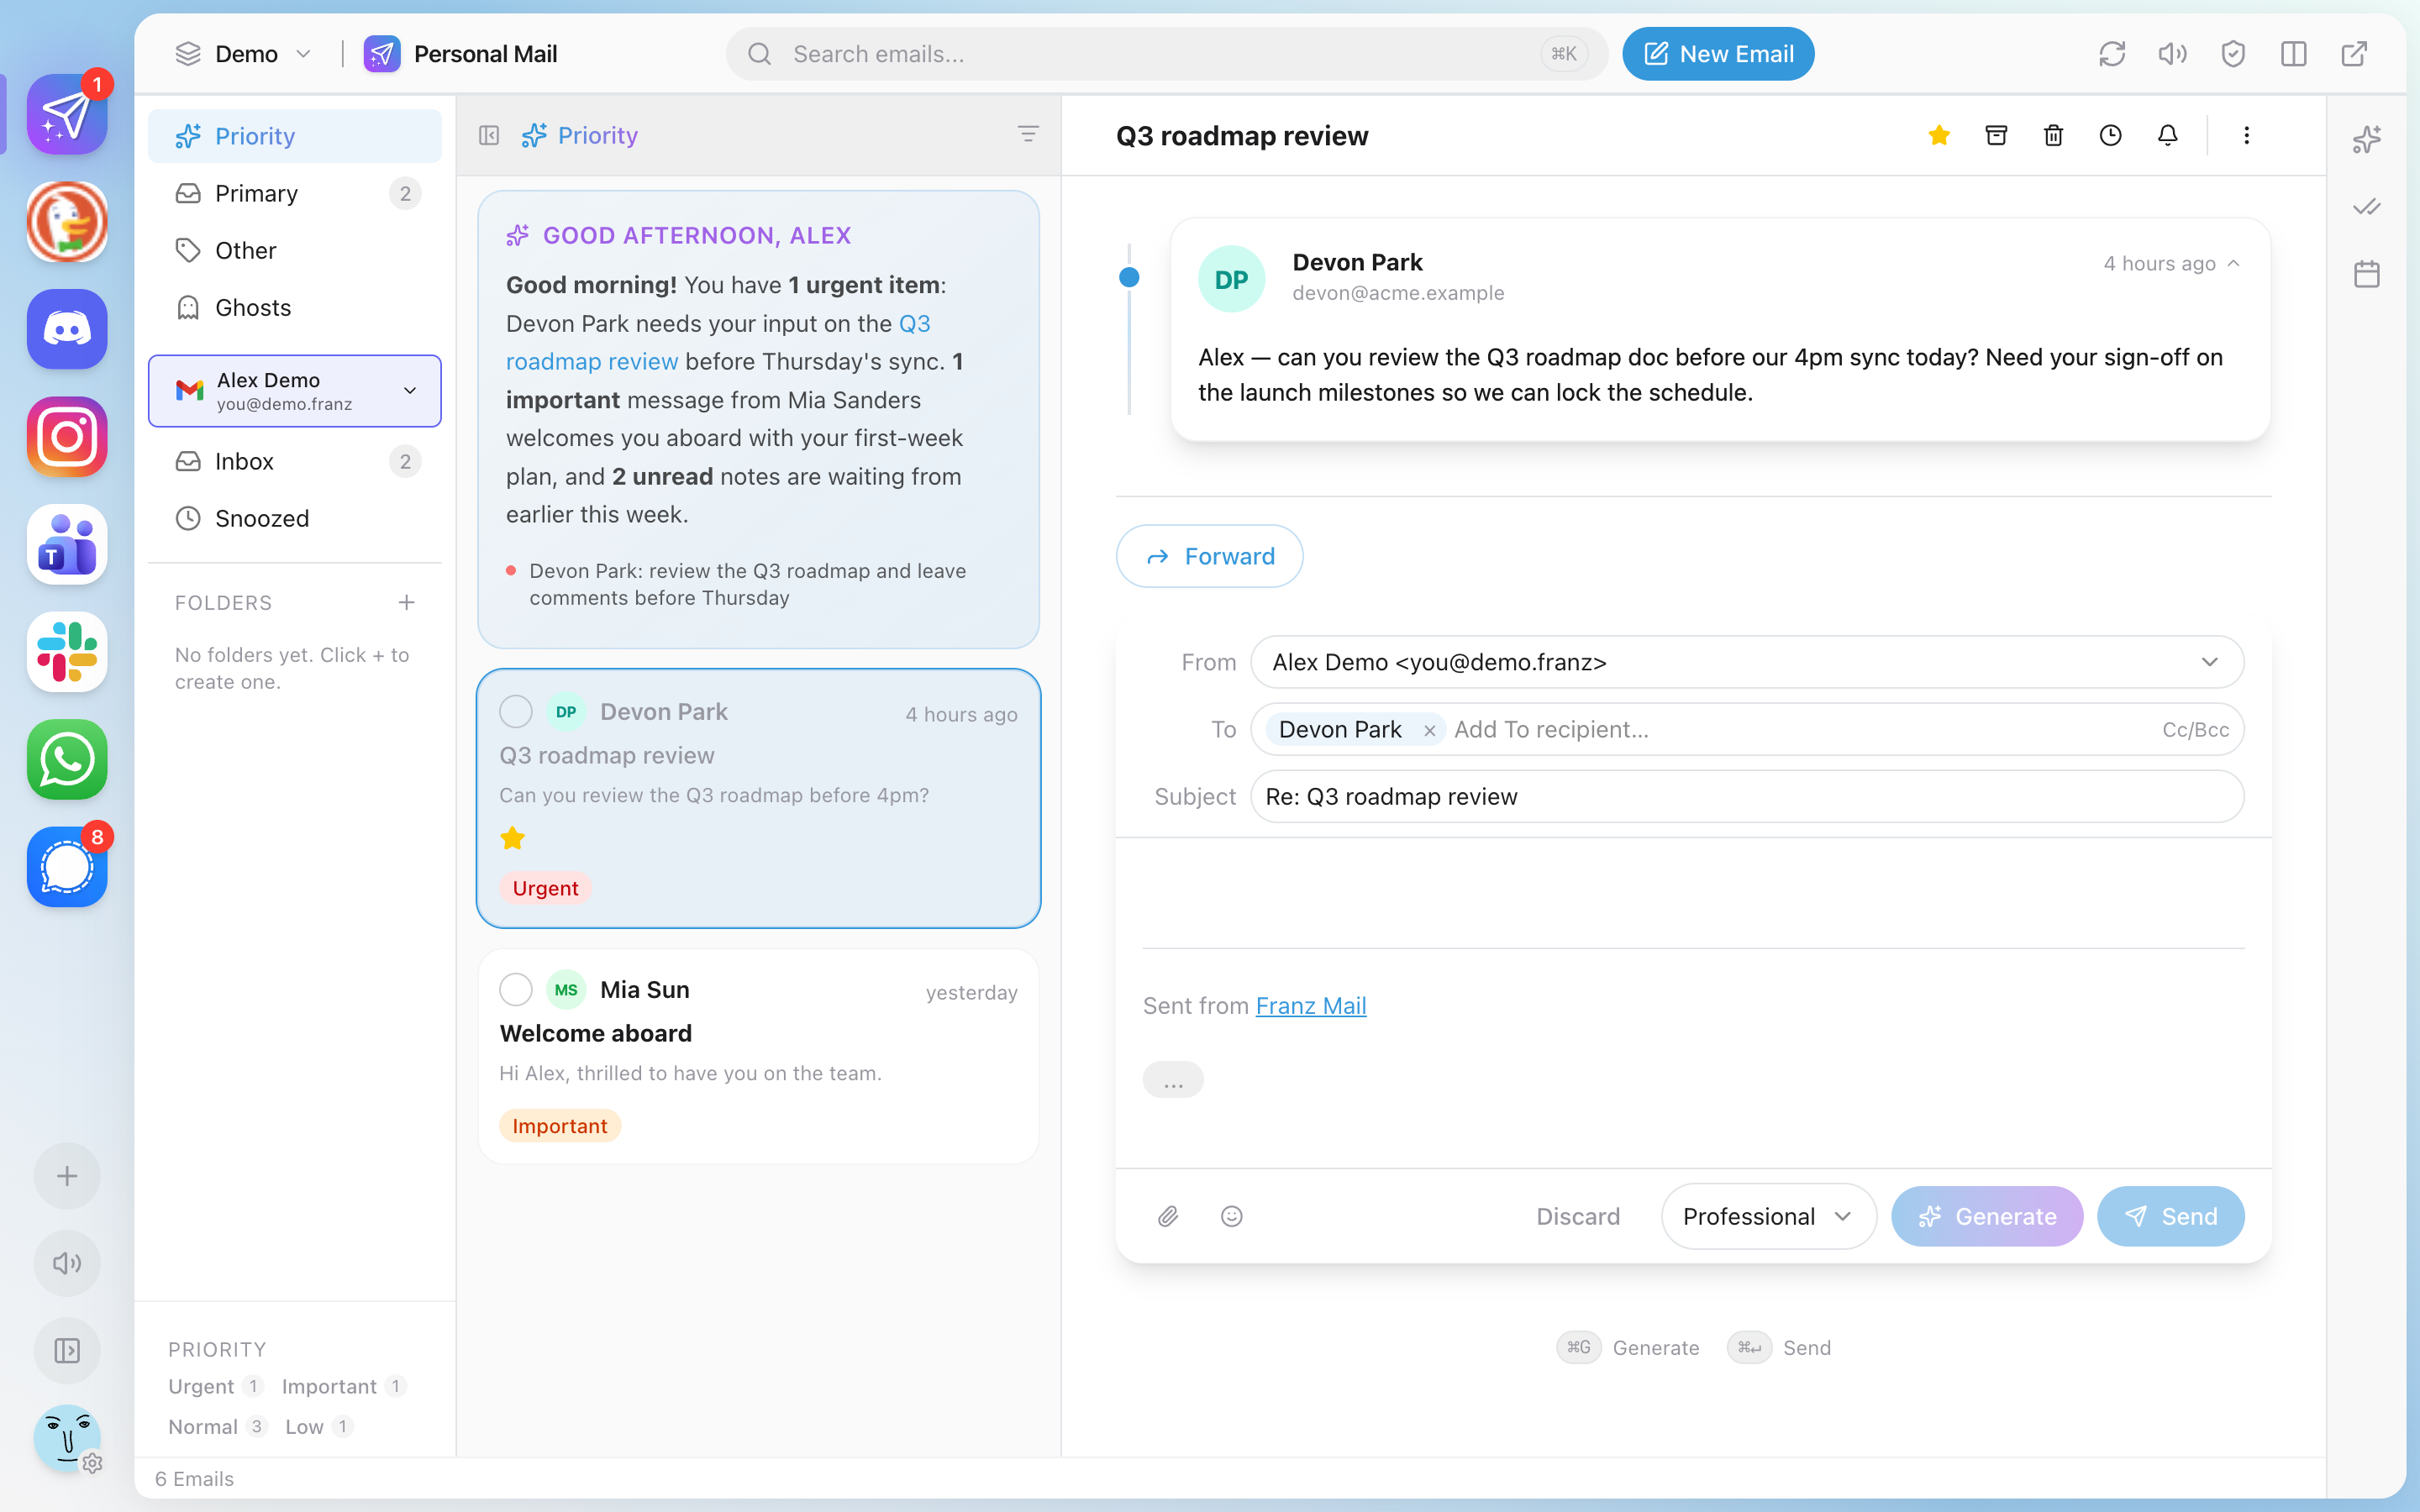Click the Forward button
This screenshot has height=1512, width=2420.
[1210, 556]
